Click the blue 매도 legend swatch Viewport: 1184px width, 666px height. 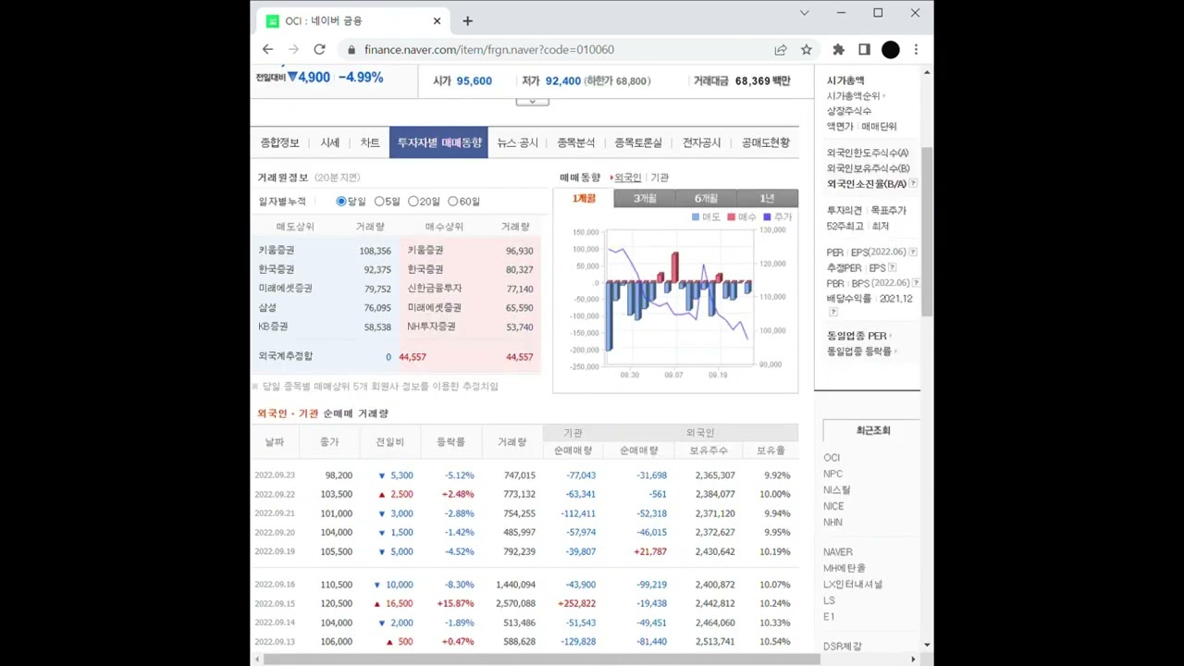696,217
